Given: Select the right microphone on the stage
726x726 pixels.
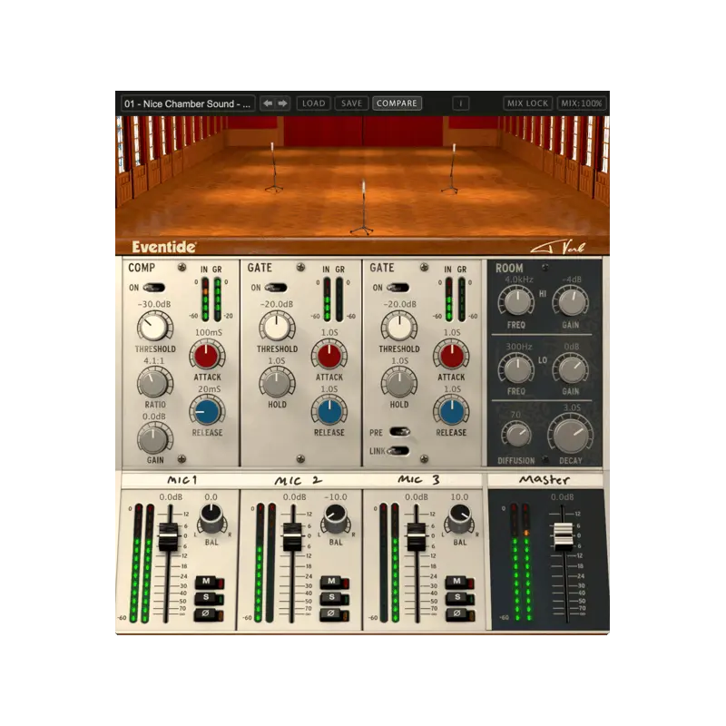Looking at the screenshot, I should click(x=451, y=168).
